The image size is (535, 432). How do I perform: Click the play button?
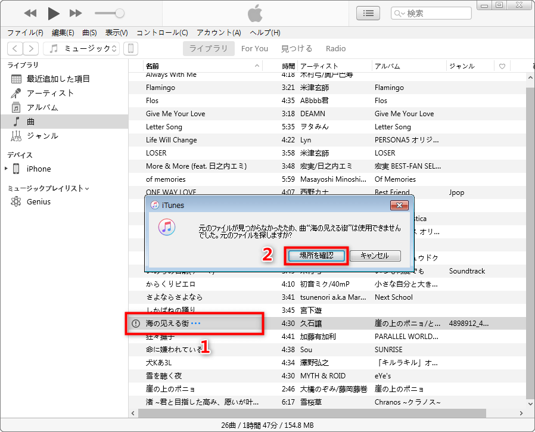click(x=54, y=13)
